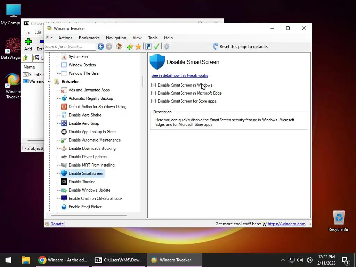Click the taskbar clock showing 12:22 PM
This screenshot has width=356, height=267.
326,260
